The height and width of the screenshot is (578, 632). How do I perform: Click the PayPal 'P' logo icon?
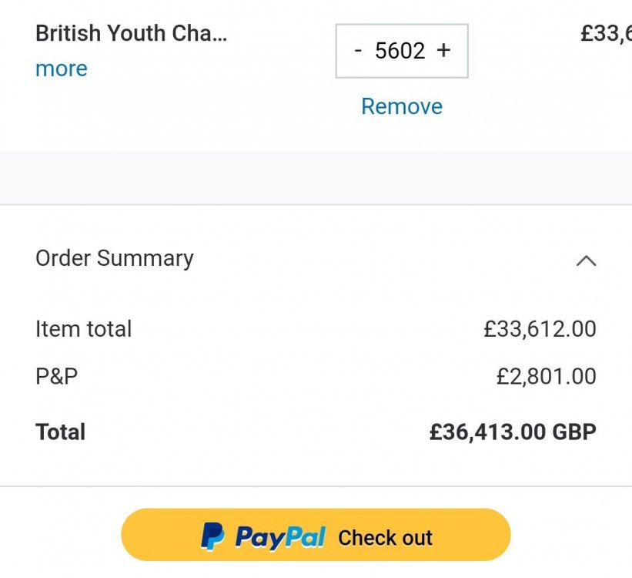tap(212, 536)
